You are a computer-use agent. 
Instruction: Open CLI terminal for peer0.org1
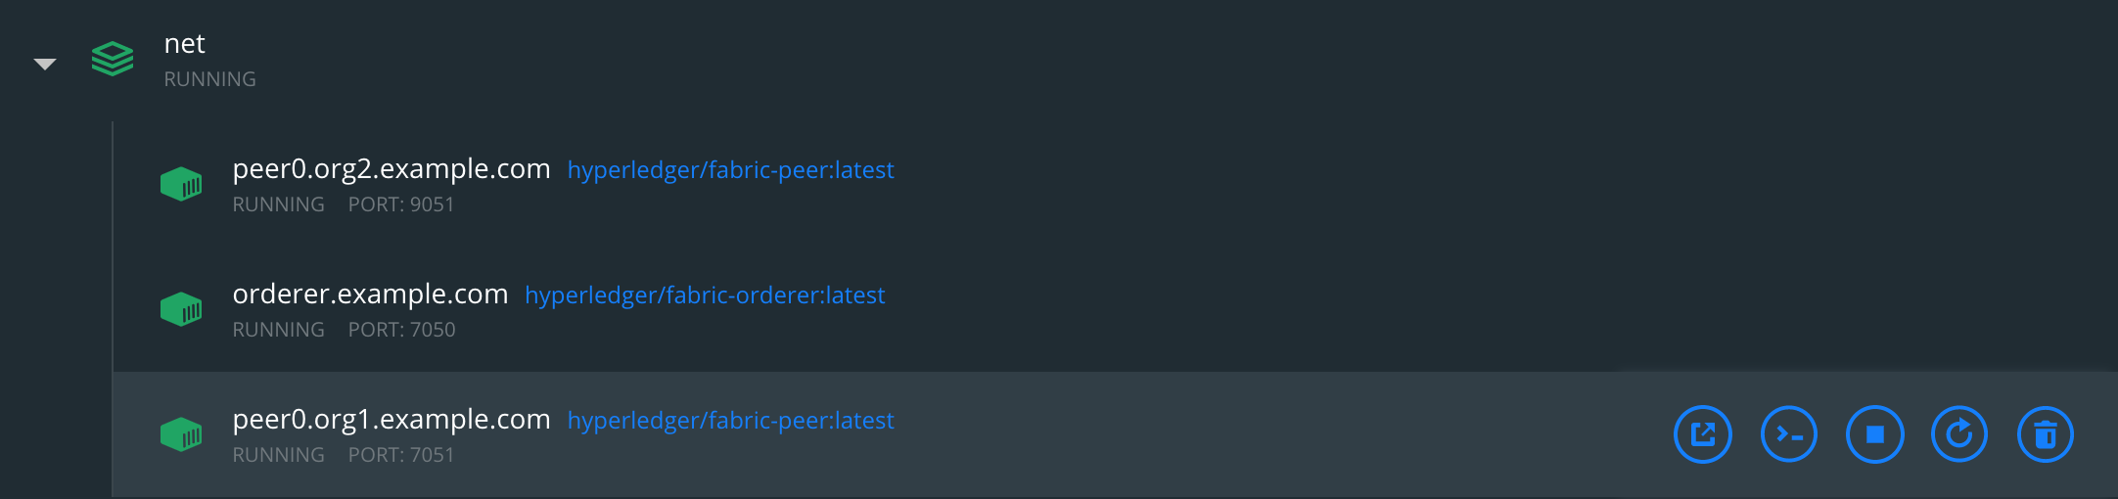pyautogui.click(x=1789, y=434)
